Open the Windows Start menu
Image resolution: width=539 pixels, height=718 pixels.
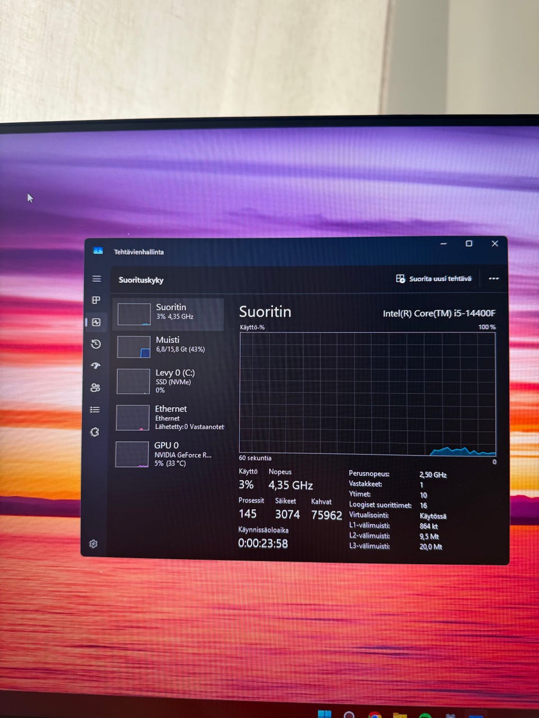tap(325, 714)
